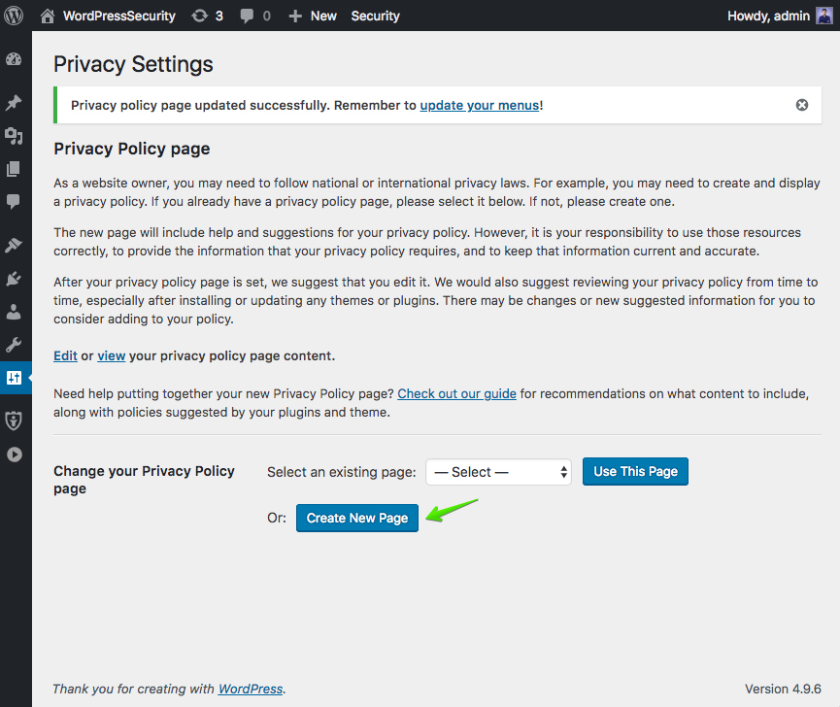Click the 'Select an existing page:' label

[342, 472]
